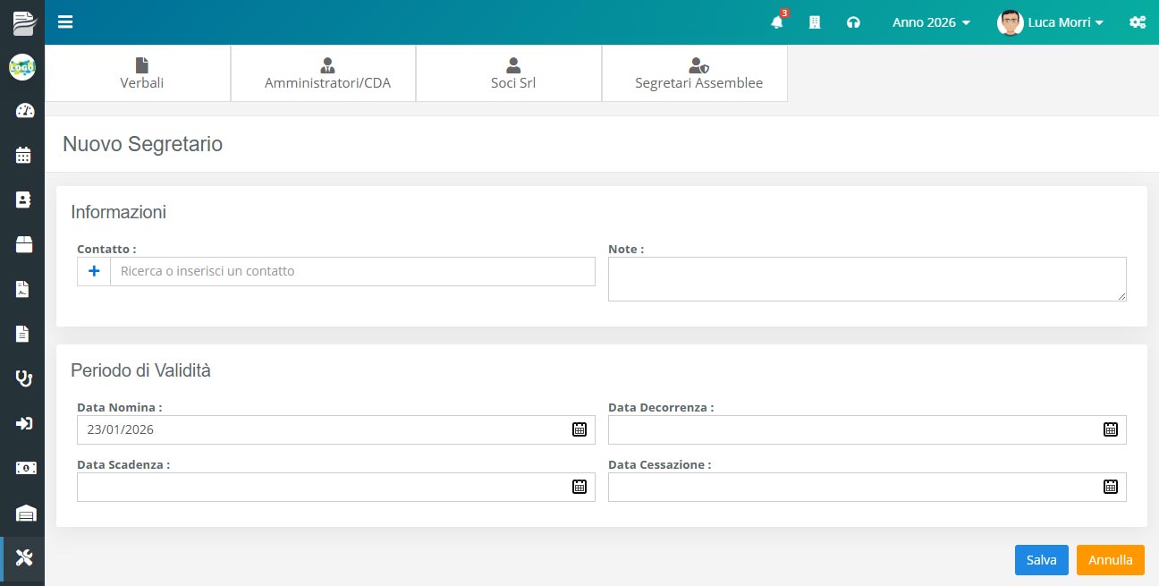Click plus to add new contact
This screenshot has height=586, width=1159.
point(94,271)
